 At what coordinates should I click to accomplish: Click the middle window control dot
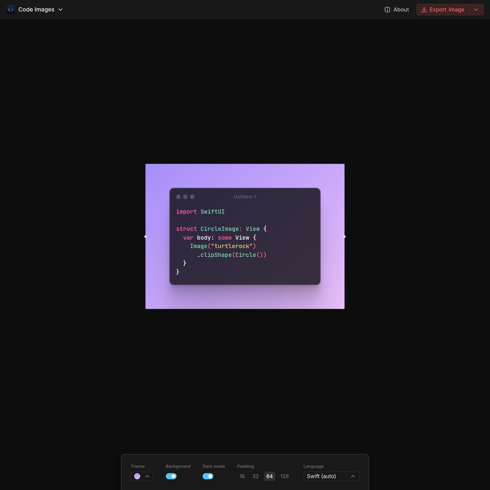tap(185, 196)
